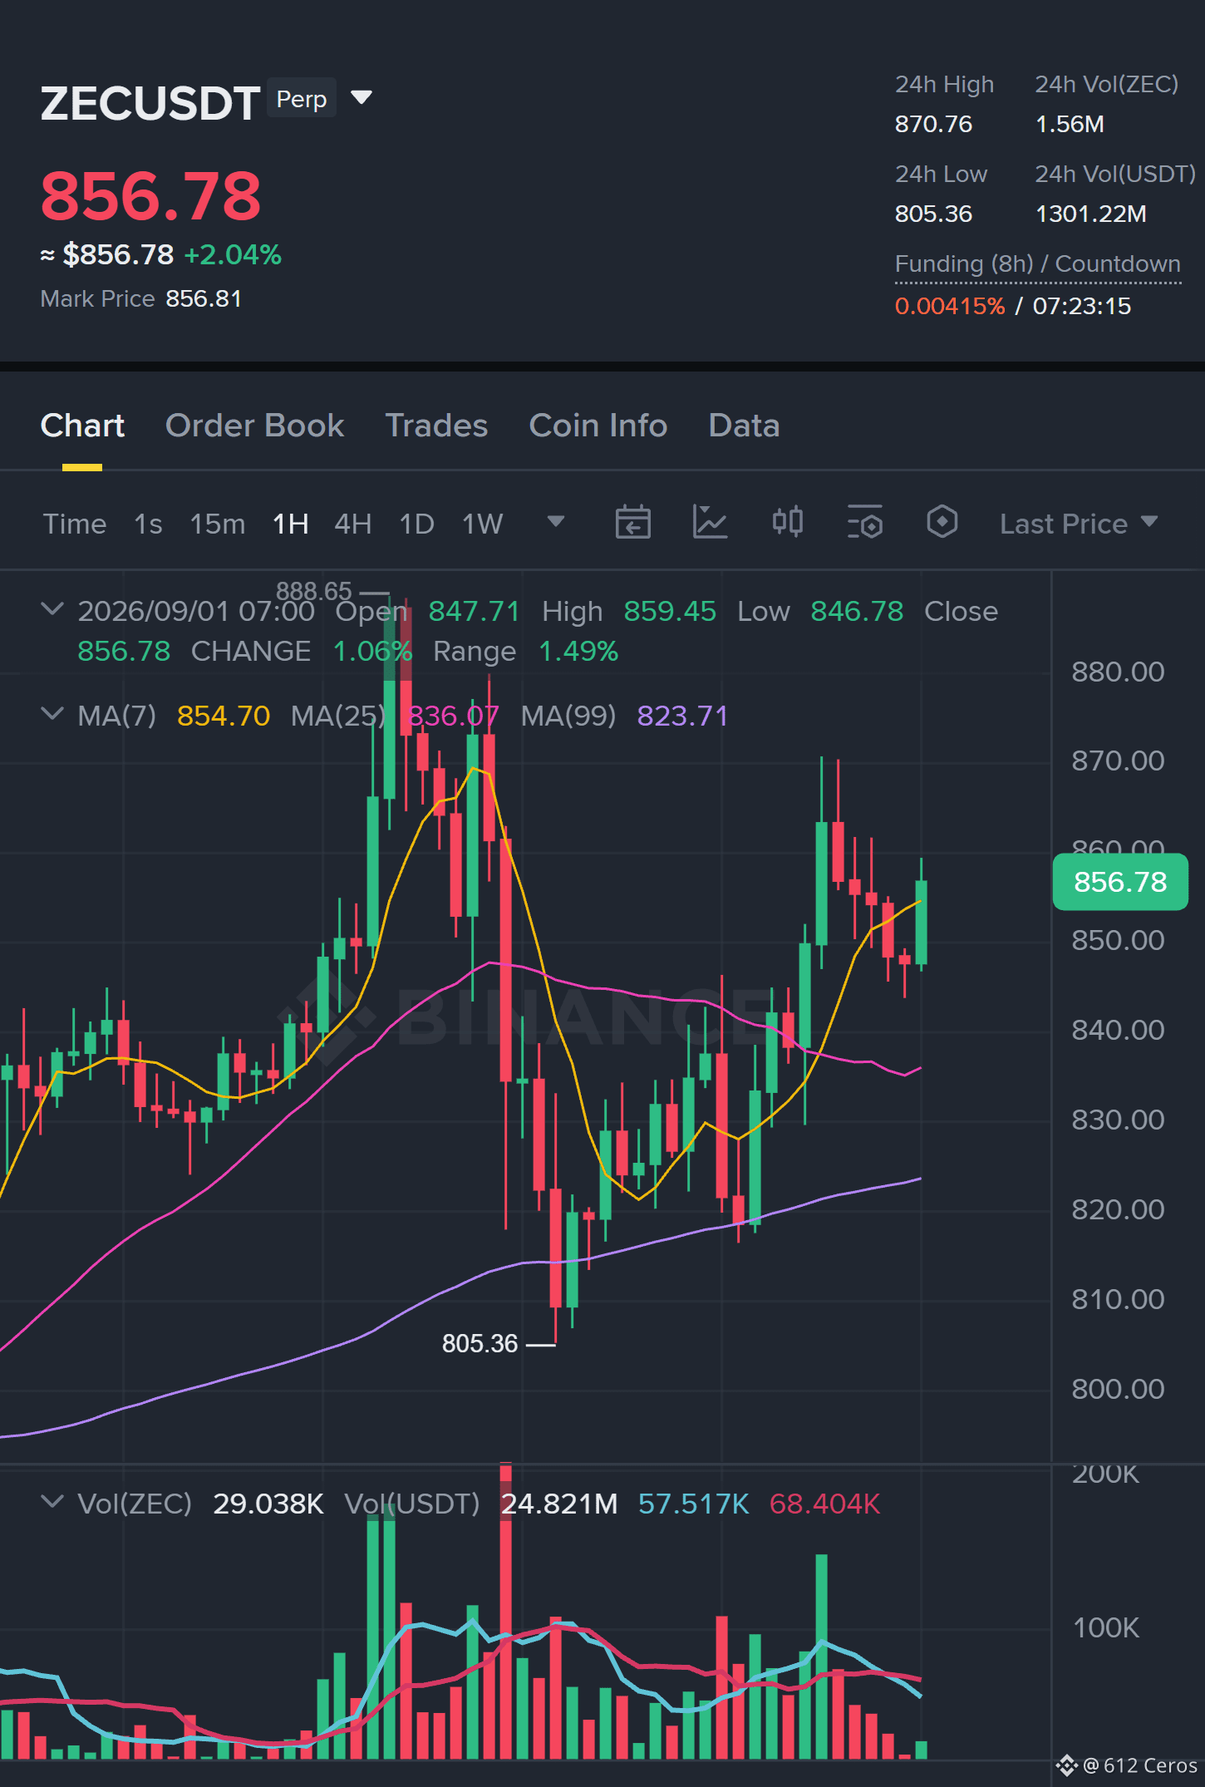
Task: Click the Perp contract badge
Action: (x=302, y=99)
